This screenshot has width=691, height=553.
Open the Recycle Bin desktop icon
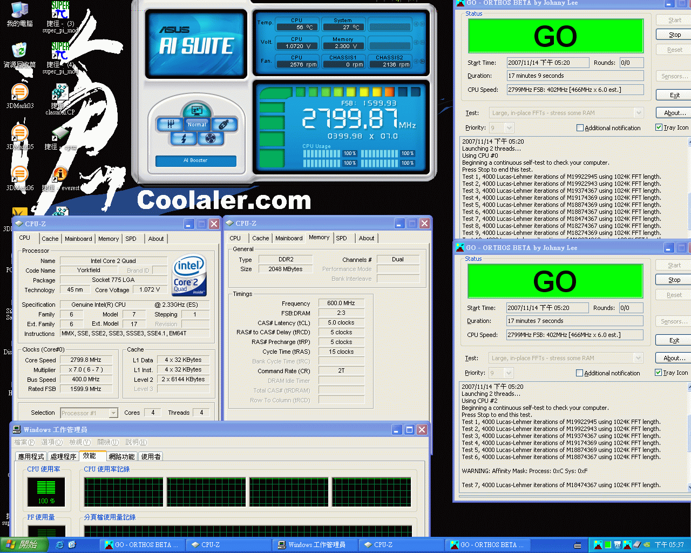[x=19, y=55]
